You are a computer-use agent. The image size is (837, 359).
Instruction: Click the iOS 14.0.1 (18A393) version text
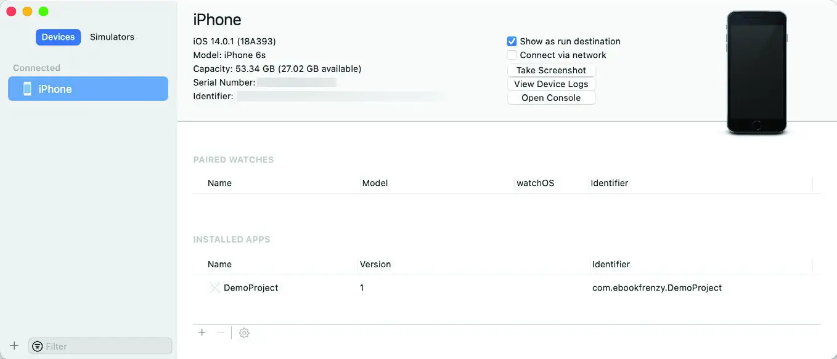[x=234, y=41]
